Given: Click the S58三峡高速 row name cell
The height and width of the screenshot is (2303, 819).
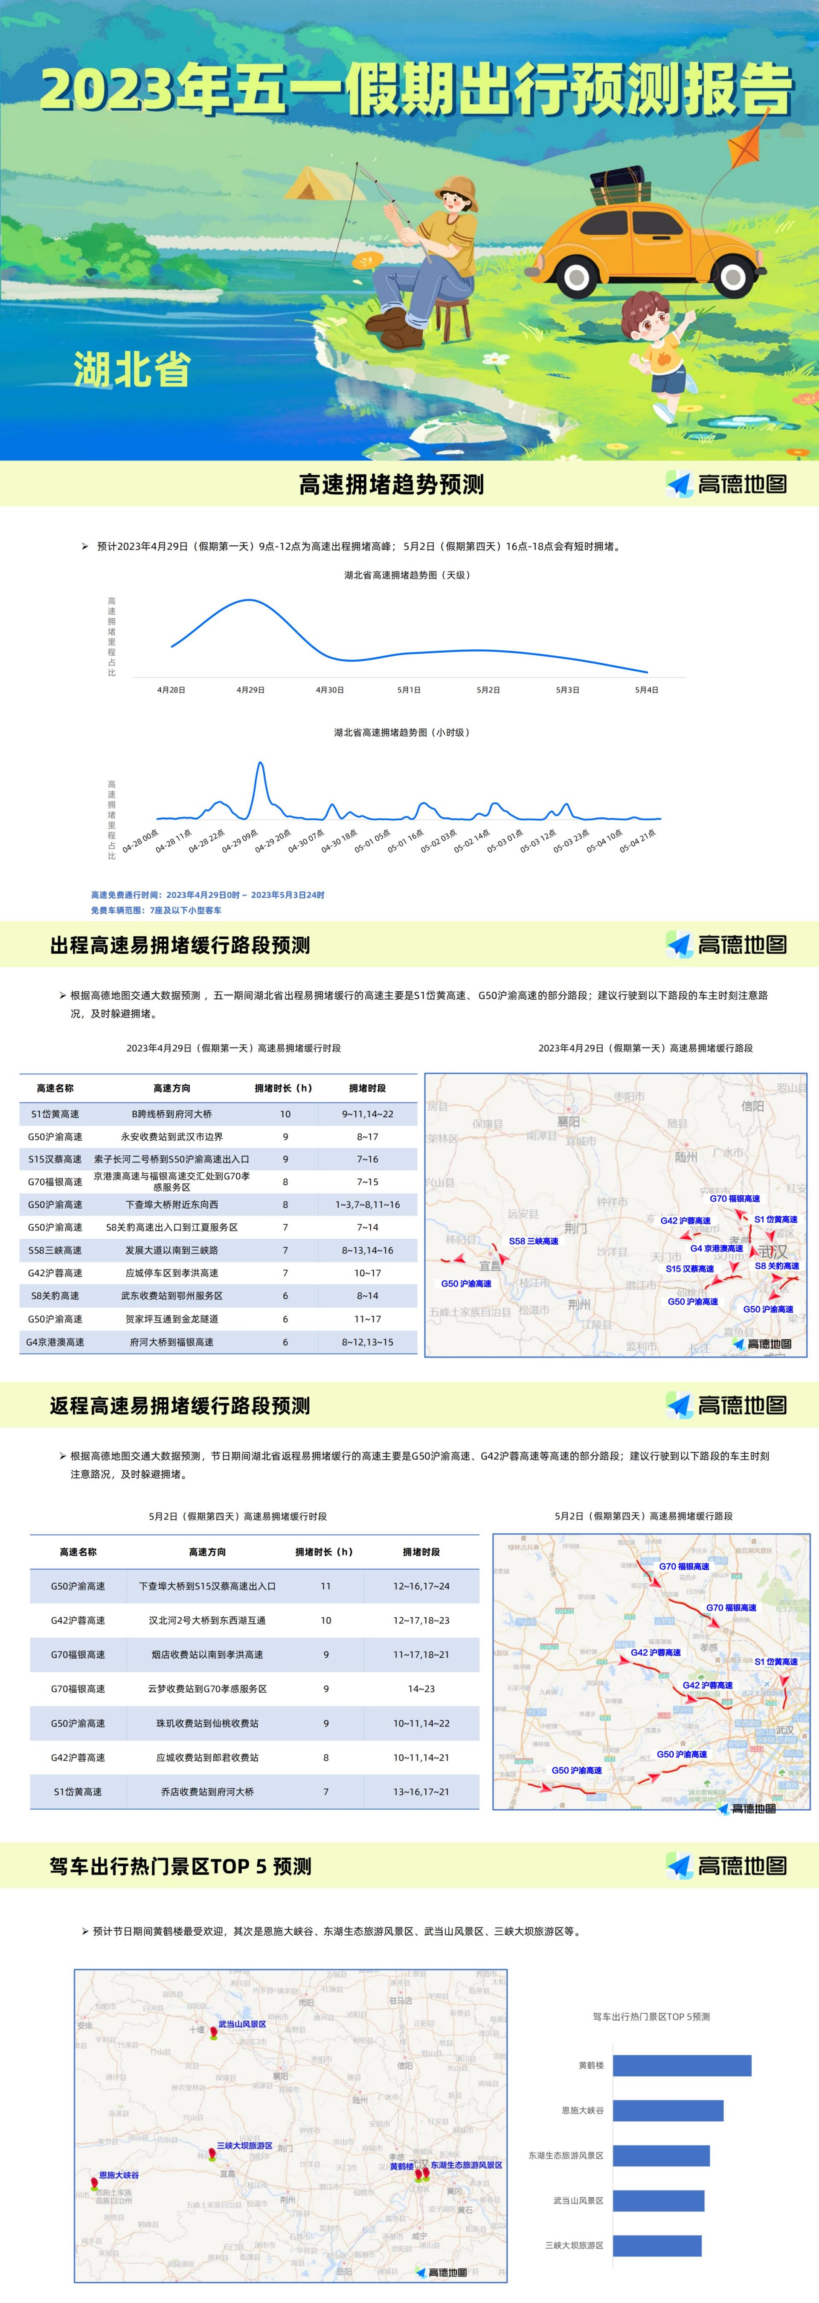Looking at the screenshot, I should pos(55,1250).
